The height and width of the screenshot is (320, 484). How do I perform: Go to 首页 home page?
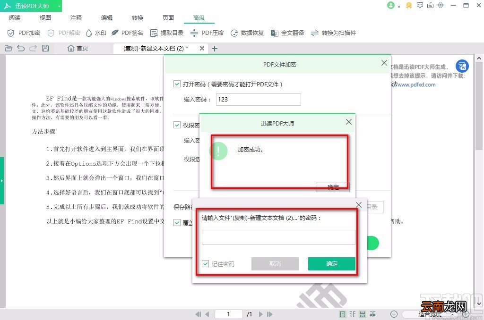point(78,49)
